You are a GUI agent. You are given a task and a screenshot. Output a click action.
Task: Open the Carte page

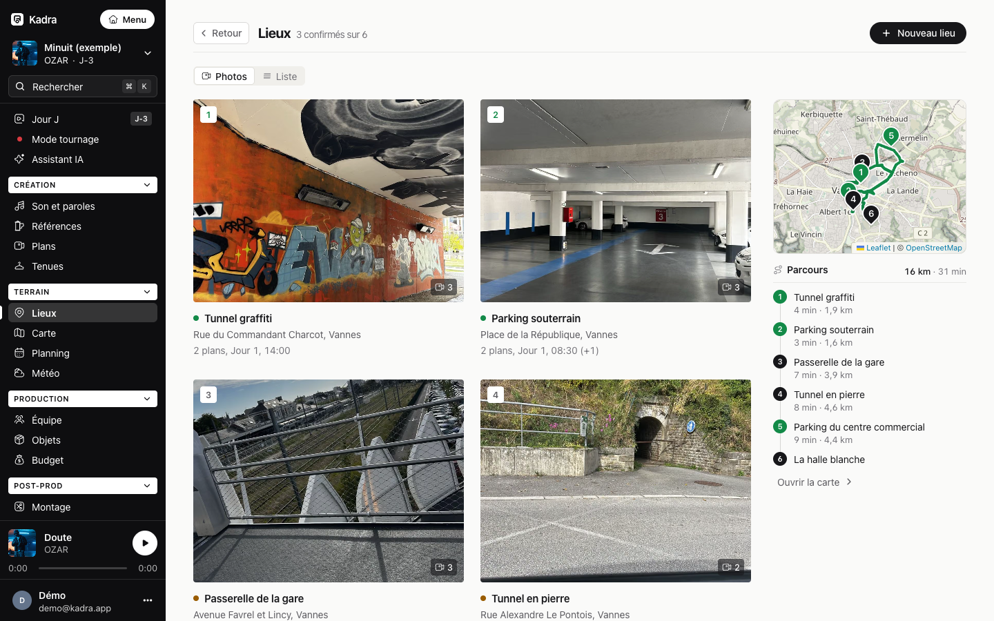coord(83,333)
